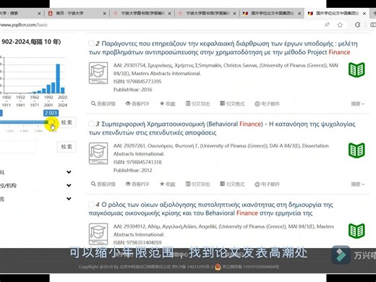Open citation format (引文格式) for result 3
The image size is (376, 282).
(232, 184)
